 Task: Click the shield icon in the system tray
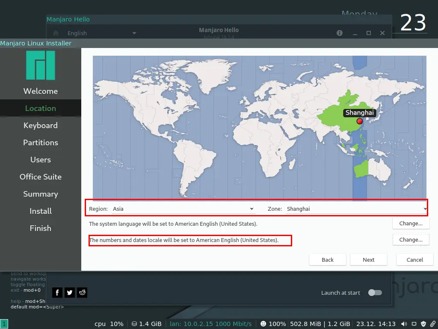tap(423, 324)
